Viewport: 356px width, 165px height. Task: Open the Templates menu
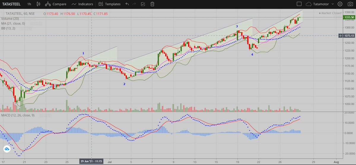pyautogui.click(x=113, y=4)
